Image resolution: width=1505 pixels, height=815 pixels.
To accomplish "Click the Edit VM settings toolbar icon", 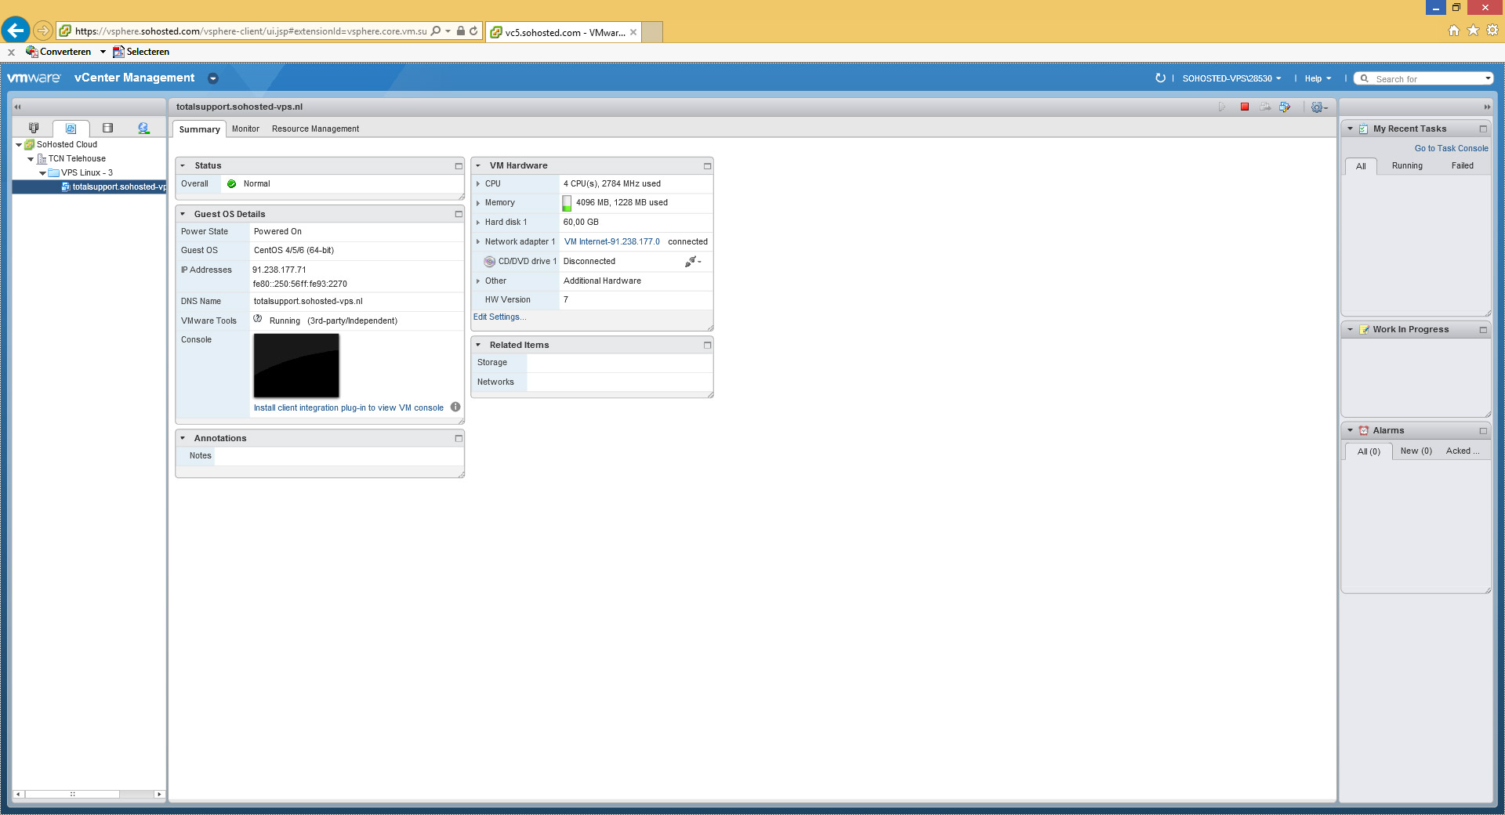I will [x=1285, y=107].
